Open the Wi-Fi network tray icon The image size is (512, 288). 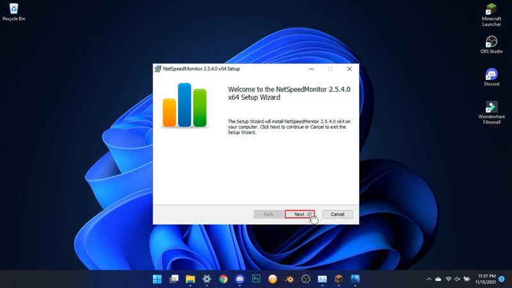pos(449,279)
